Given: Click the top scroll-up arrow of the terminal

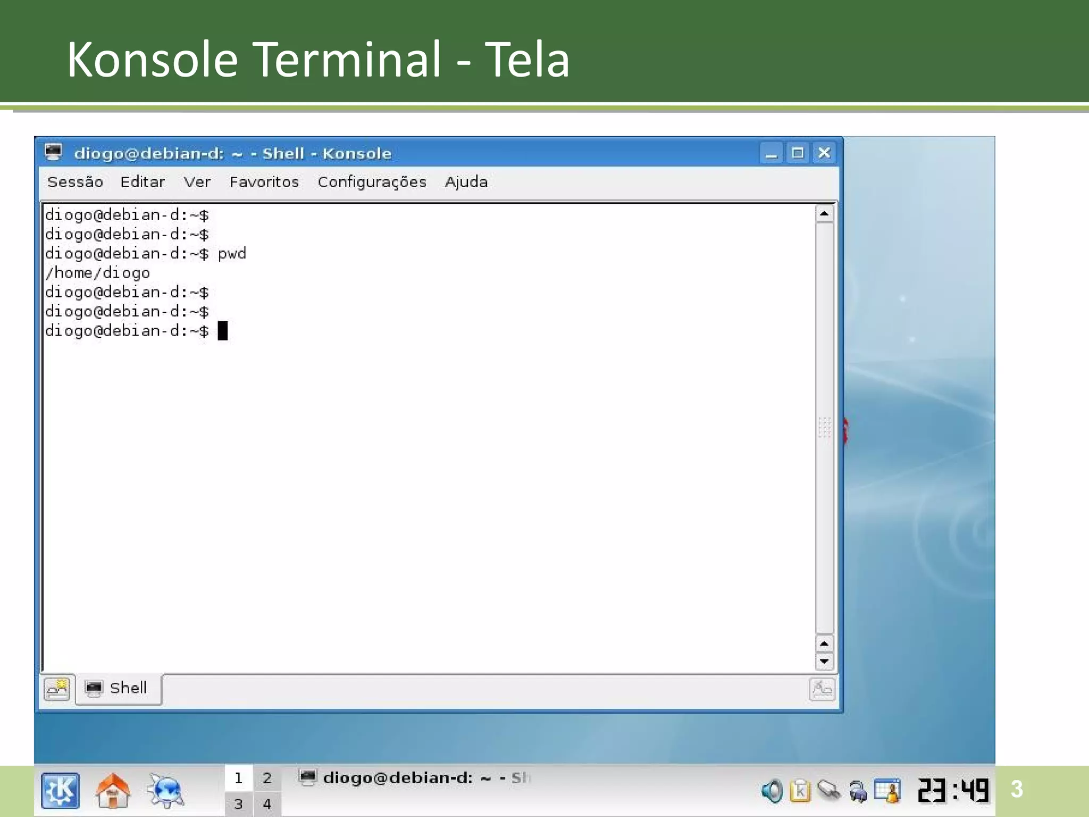Looking at the screenshot, I should (824, 214).
